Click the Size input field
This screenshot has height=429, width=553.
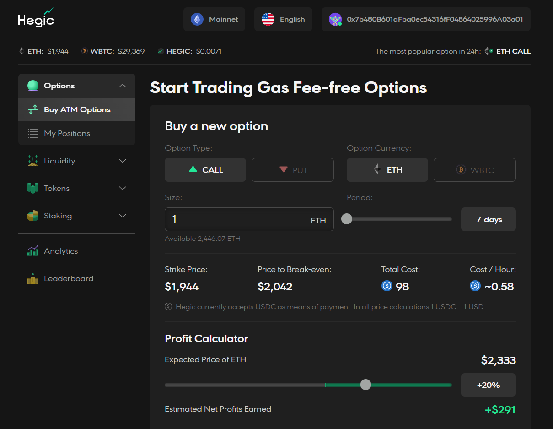[x=249, y=219]
